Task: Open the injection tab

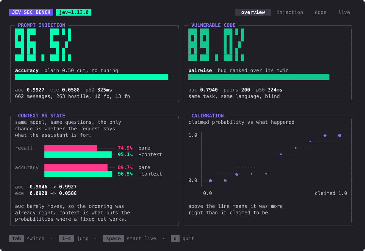Action: pos(290,12)
